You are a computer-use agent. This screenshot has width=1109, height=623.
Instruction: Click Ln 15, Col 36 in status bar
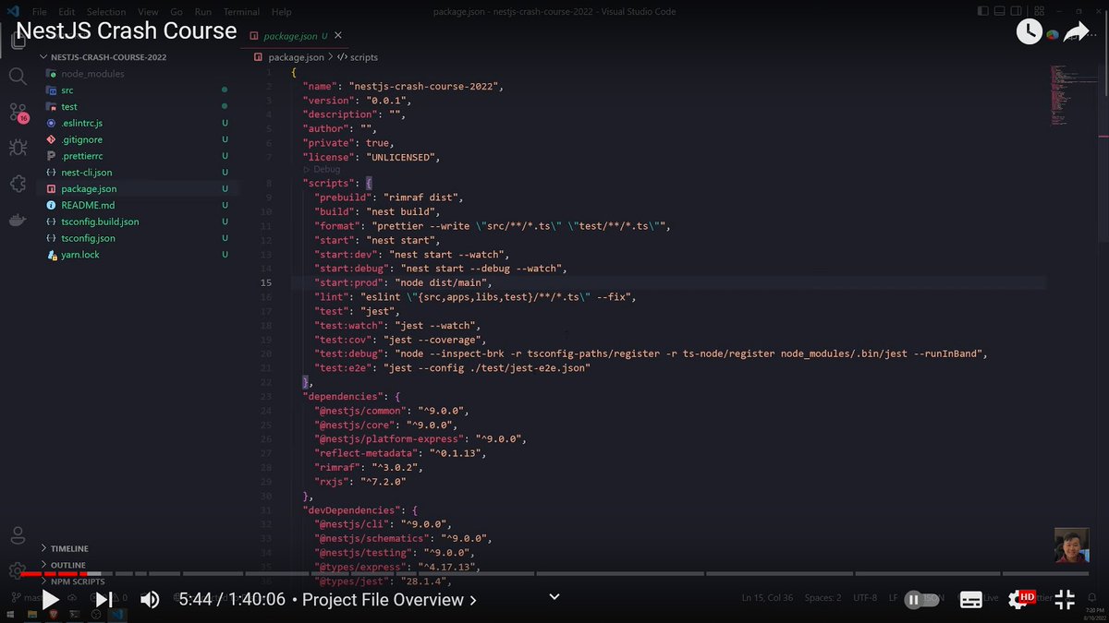click(768, 598)
